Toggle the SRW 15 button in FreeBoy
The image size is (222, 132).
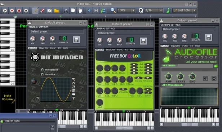point(148,93)
